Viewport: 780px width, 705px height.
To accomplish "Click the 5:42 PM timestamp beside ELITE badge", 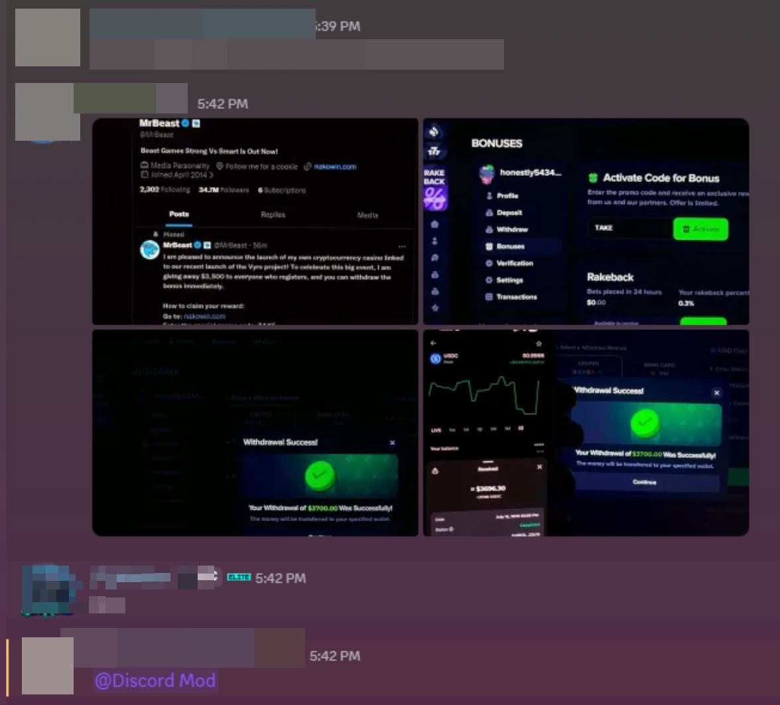I will pyautogui.click(x=281, y=578).
